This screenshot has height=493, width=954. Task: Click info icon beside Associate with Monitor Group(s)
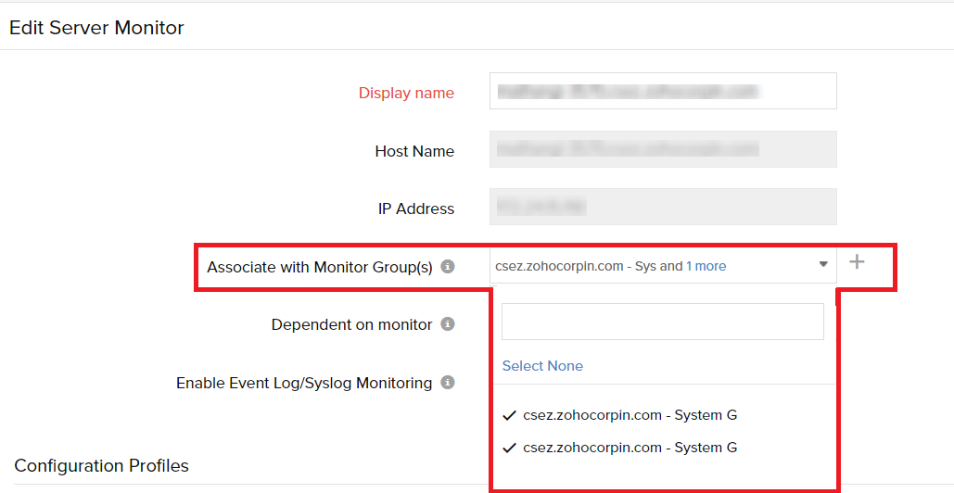click(x=448, y=267)
